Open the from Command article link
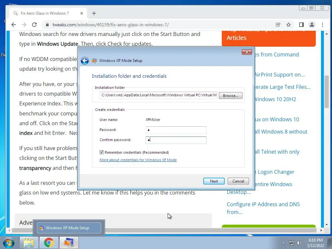 coord(277,54)
